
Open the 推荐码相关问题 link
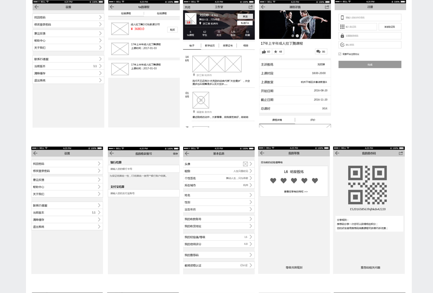coord(370,267)
